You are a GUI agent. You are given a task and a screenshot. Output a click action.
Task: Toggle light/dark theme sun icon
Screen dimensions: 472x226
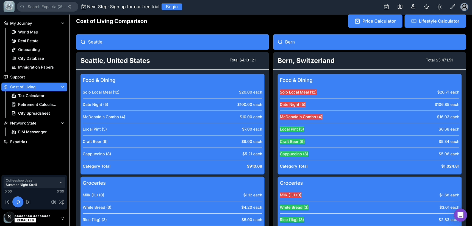440,7
